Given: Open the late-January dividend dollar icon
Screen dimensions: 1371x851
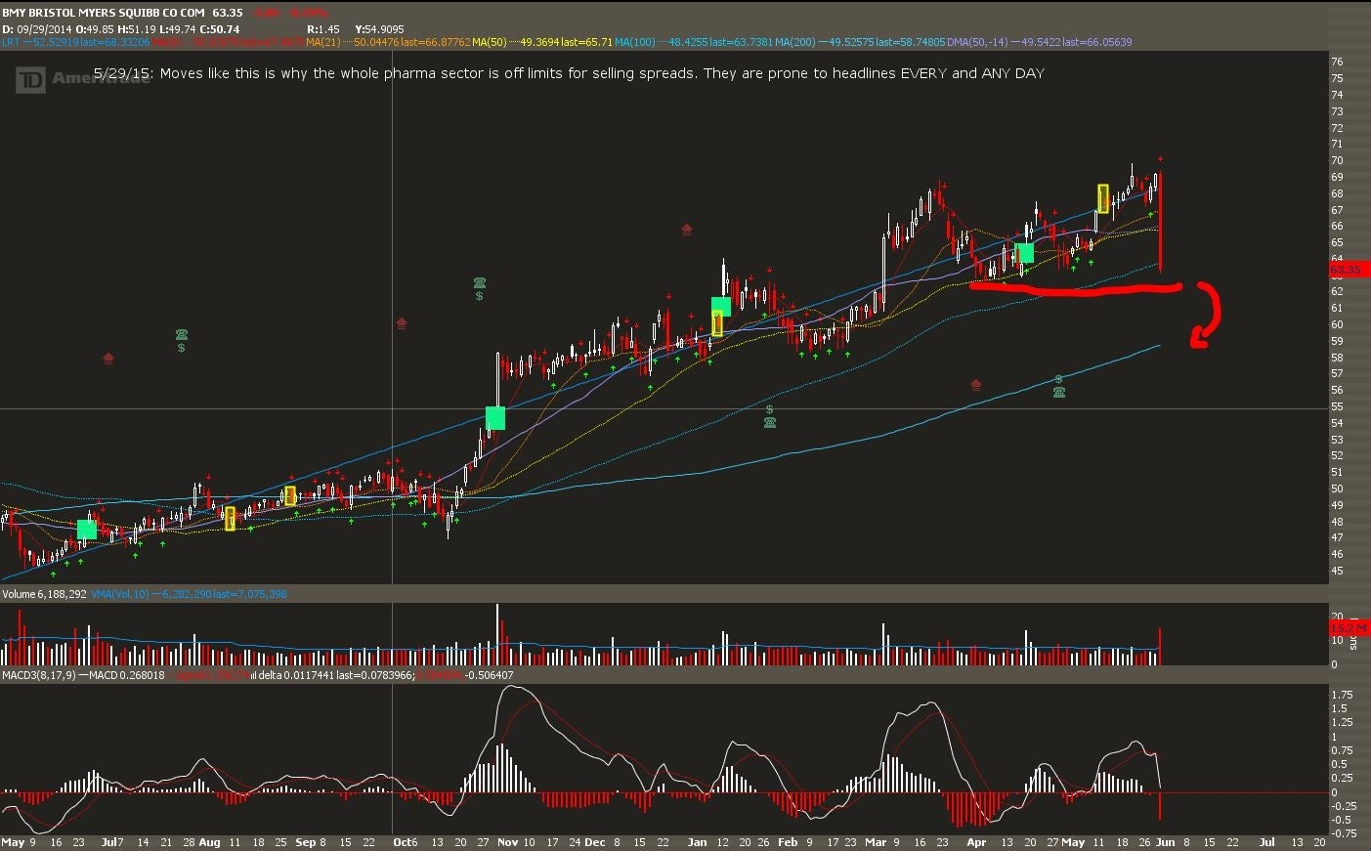Looking at the screenshot, I should 770,410.
